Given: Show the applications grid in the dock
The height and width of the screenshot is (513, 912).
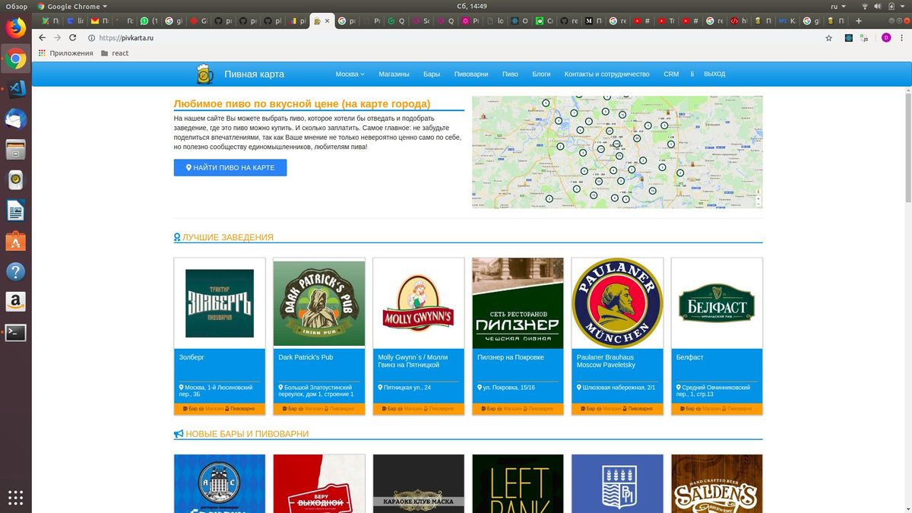Looking at the screenshot, I should point(16,497).
